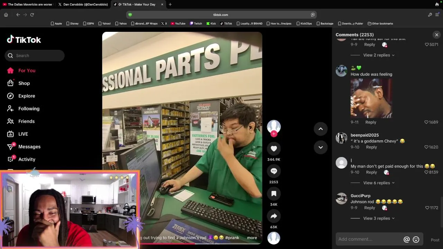Open GucciPurp's profile name
The height and width of the screenshot is (249, 443).
tap(360, 196)
